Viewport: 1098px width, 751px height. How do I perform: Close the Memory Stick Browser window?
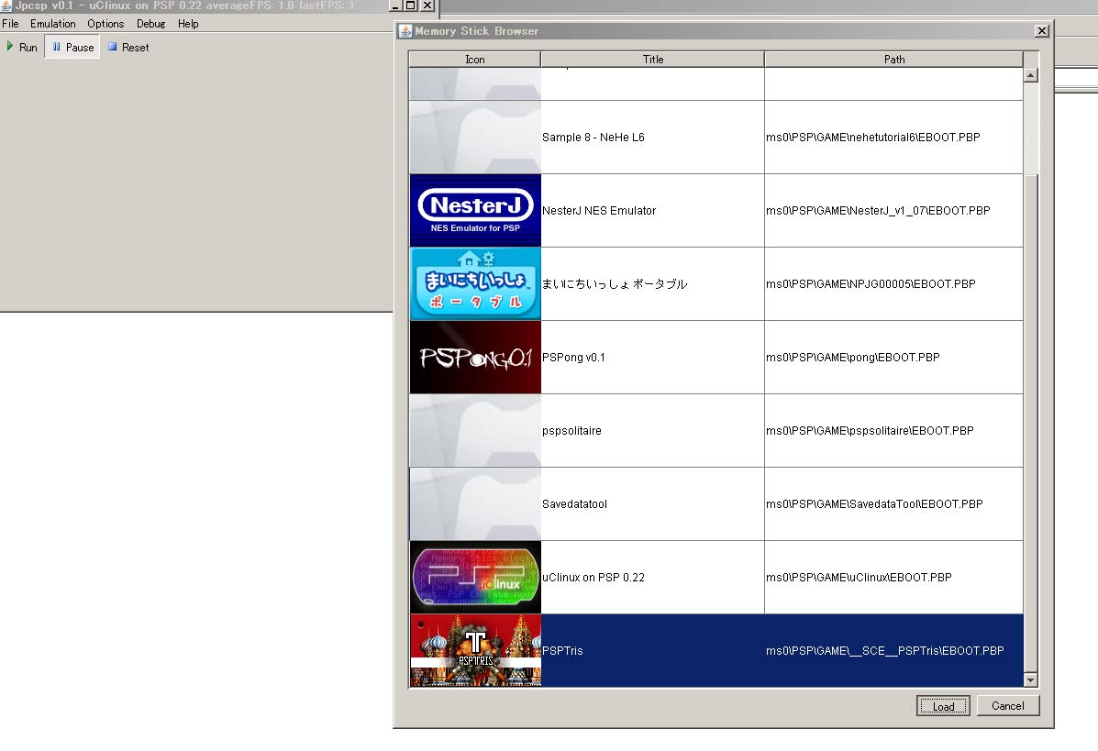pos(1042,31)
